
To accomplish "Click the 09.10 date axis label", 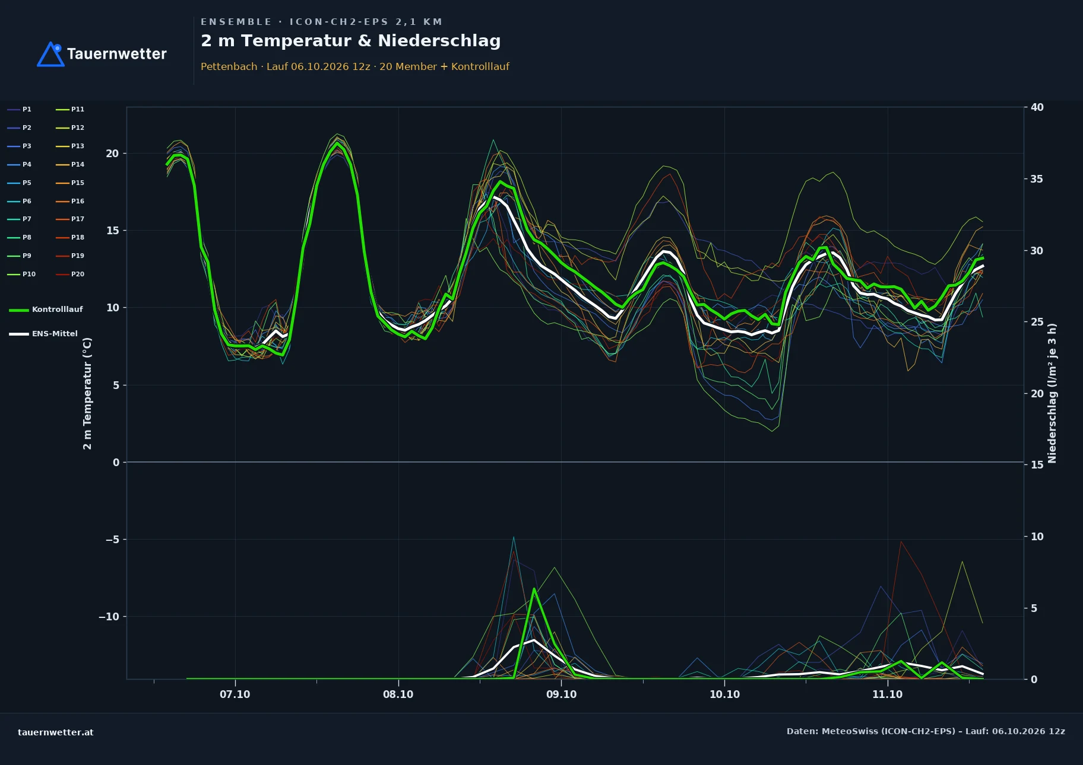I will [561, 694].
